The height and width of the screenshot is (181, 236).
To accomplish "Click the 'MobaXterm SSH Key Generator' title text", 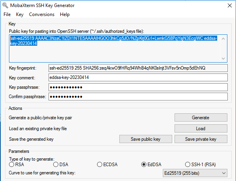I will (x=42, y=5).
